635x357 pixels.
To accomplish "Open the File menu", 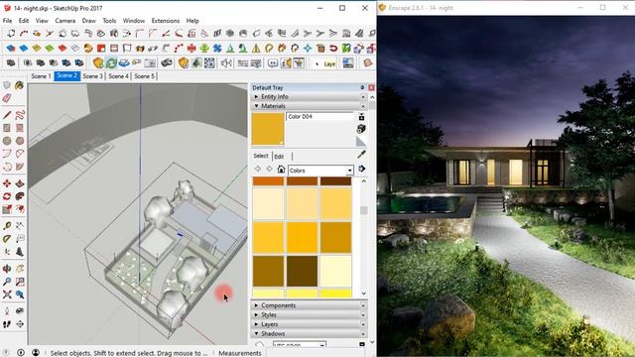I will 7,20.
